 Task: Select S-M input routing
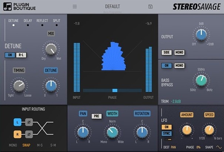53,145
